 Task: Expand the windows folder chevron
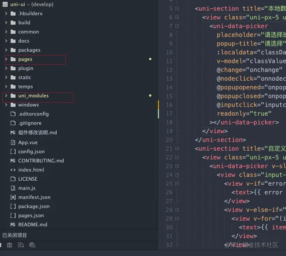pos(6,105)
